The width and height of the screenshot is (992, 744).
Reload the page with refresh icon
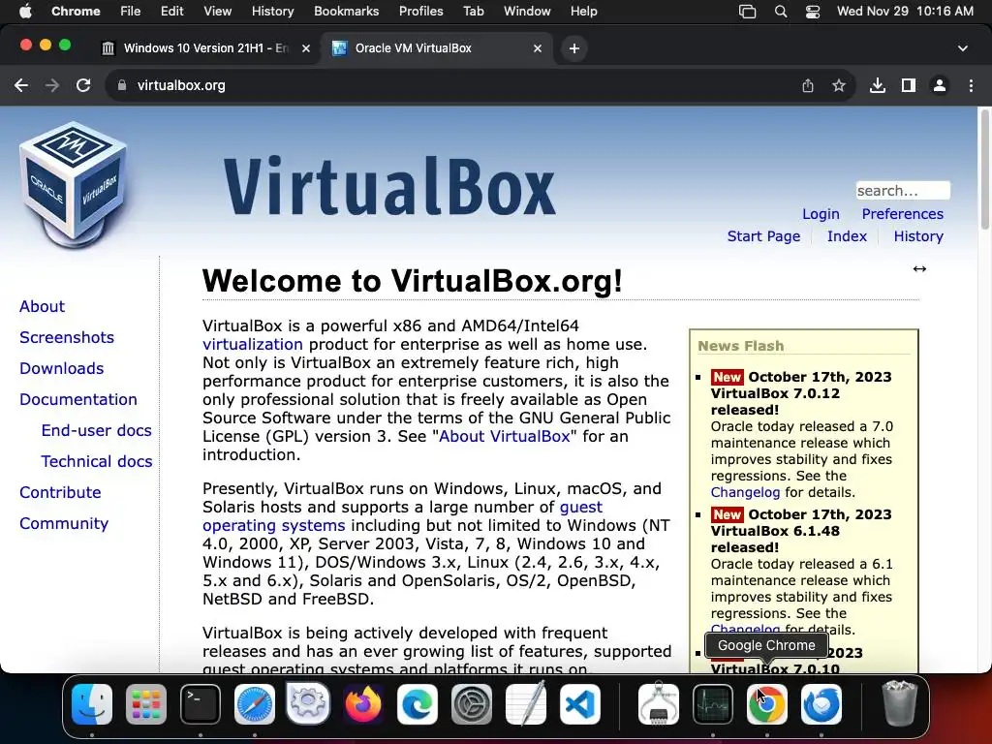tap(83, 85)
